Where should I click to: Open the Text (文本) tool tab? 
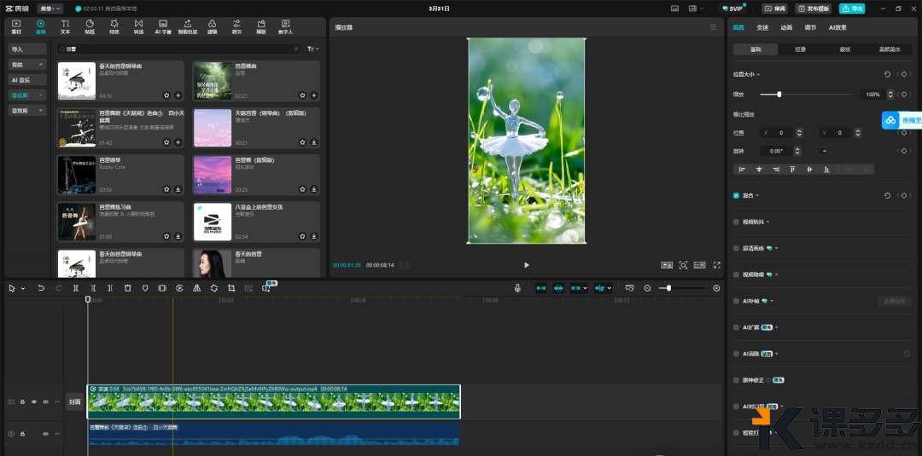click(65, 26)
